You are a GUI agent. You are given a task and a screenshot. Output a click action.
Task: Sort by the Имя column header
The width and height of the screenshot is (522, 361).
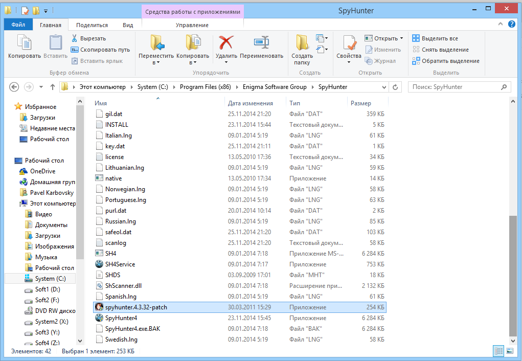(101, 103)
